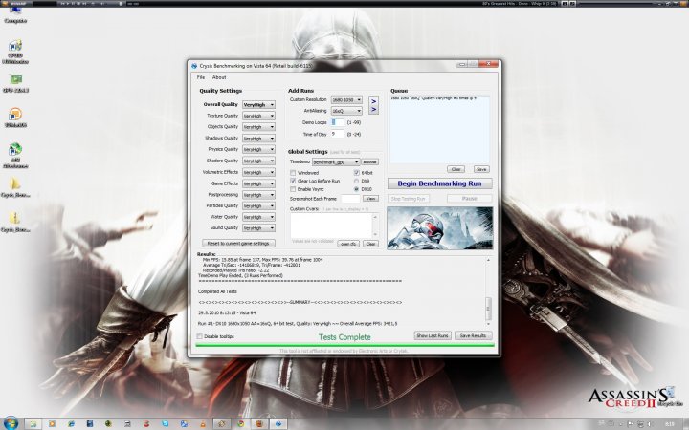Uncheck Clear Log Before Run
The image size is (689, 430).
(x=293, y=181)
